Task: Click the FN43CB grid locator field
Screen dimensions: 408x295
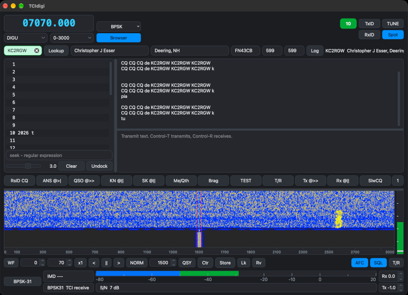Action: point(246,51)
